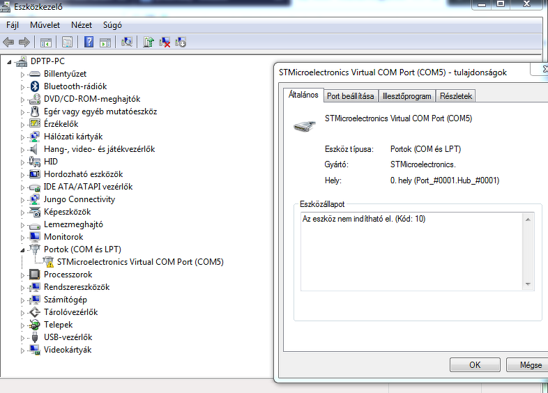Switch to the Általános tab

coord(303,95)
